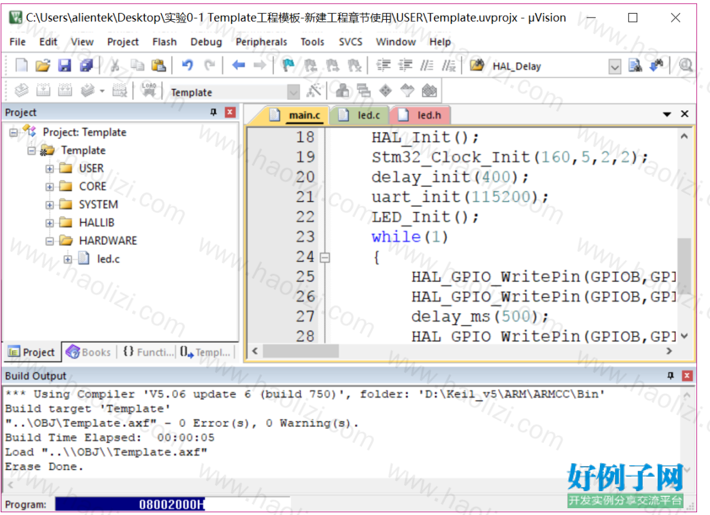The height and width of the screenshot is (515, 710).
Task: Switch to the Templates panel tab
Action: [205, 352]
